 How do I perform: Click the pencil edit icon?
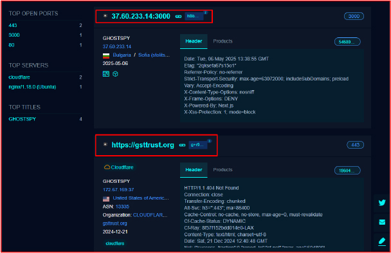382,241
